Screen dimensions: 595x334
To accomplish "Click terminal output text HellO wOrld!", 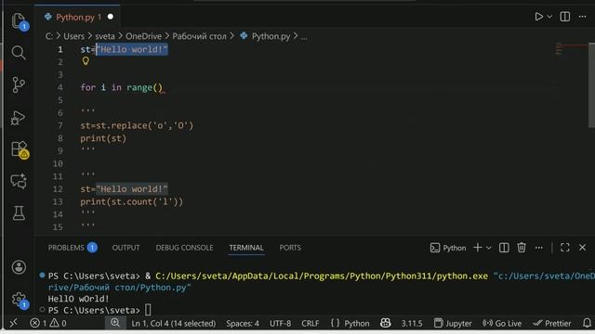I will [x=78, y=299].
